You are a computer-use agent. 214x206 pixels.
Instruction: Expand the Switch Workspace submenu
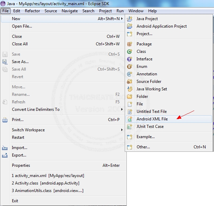coord(122,130)
